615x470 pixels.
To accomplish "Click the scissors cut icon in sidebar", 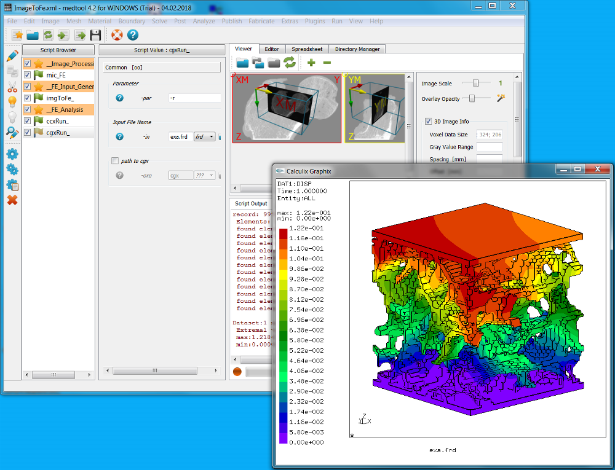I will click(12, 87).
